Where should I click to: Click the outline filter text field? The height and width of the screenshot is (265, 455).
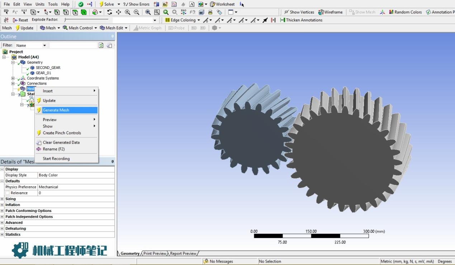point(73,45)
